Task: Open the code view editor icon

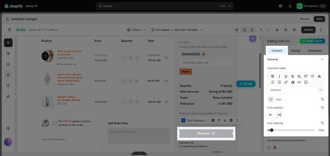Action: pyautogui.click(x=299, y=82)
